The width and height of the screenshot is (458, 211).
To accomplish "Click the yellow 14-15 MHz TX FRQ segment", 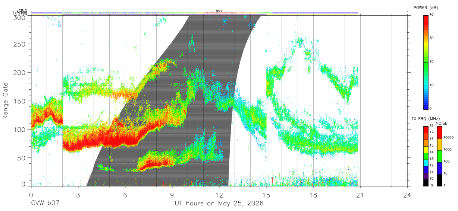I will pos(426,149).
